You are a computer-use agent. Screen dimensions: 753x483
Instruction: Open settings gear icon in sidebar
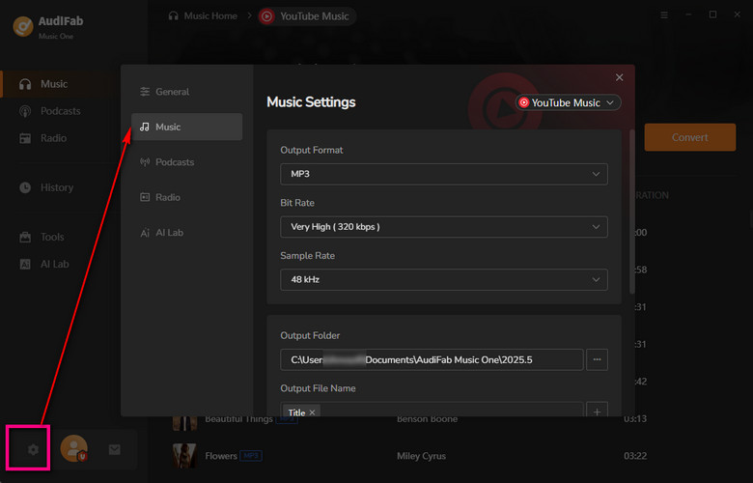coord(33,449)
